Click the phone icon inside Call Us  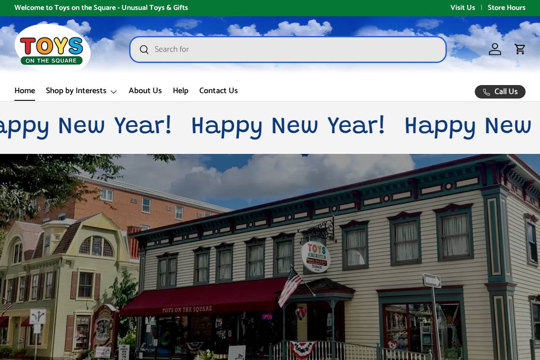point(486,92)
